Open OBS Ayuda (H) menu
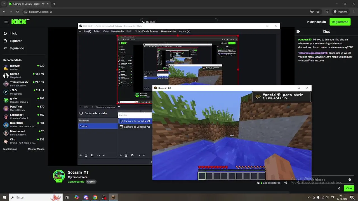This screenshot has height=201, width=358. (185, 31)
